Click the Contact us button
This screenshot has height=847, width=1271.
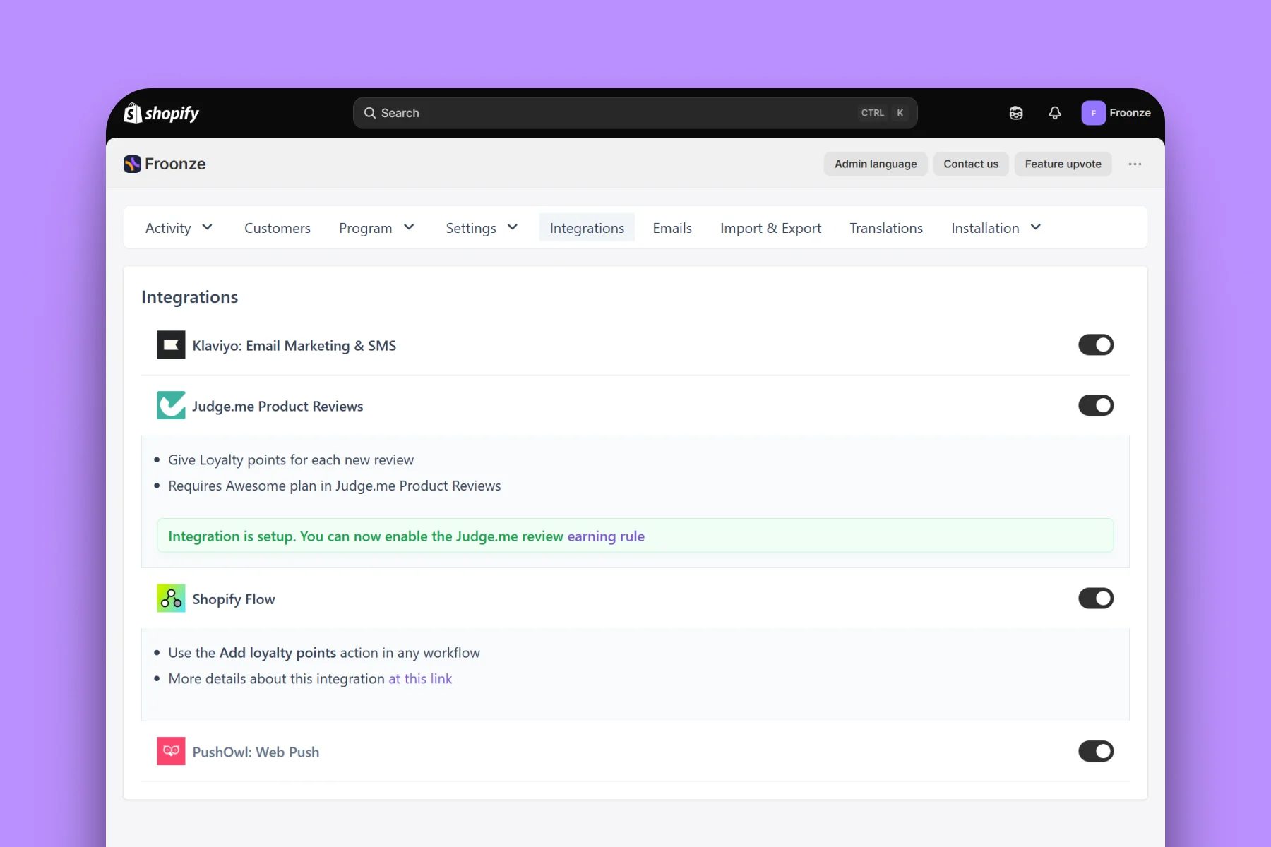click(x=971, y=164)
